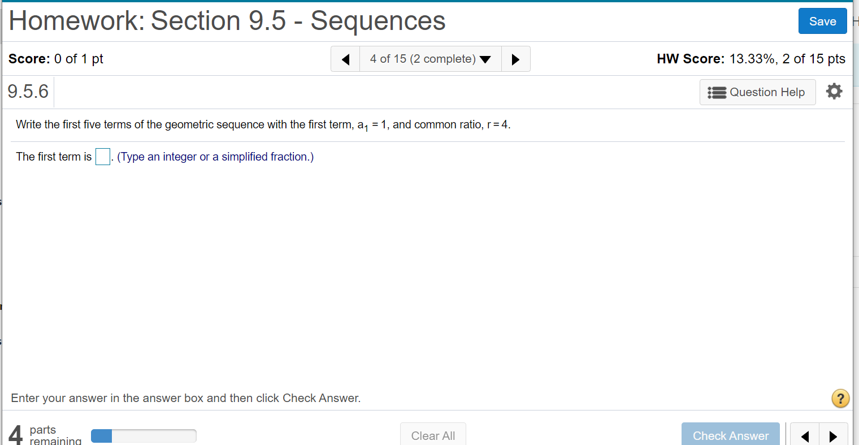Image resolution: width=859 pixels, height=445 pixels.
Task: Click the bottom-right previous arrow
Action: (x=805, y=436)
